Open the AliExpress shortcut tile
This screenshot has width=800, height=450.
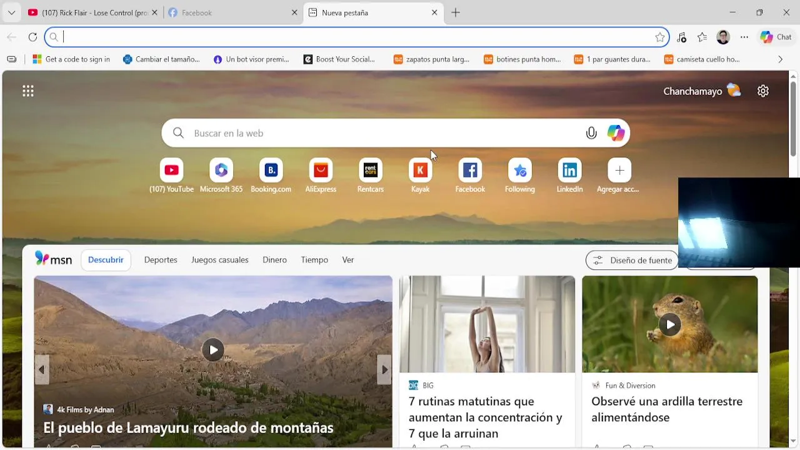pyautogui.click(x=321, y=170)
